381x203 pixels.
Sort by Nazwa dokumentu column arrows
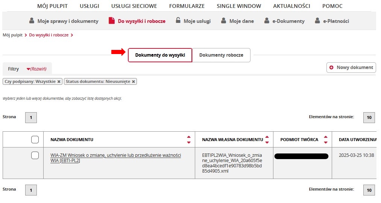189,140
